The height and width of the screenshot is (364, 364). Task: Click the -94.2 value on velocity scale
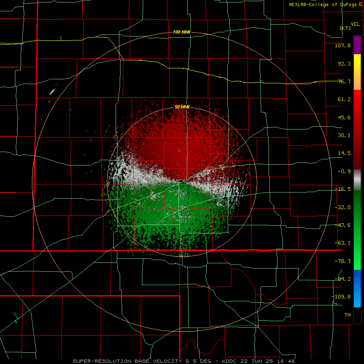[343, 279]
